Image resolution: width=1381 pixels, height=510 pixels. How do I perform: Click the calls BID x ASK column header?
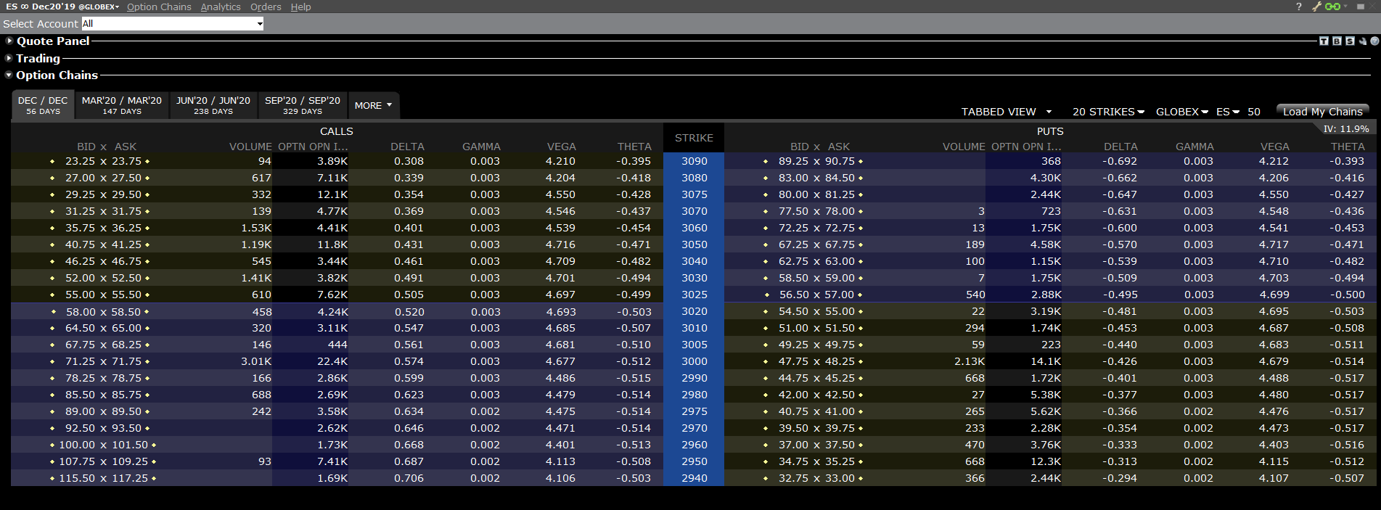point(107,147)
